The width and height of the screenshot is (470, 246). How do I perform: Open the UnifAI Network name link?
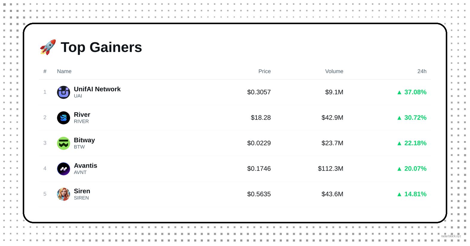[97, 89]
